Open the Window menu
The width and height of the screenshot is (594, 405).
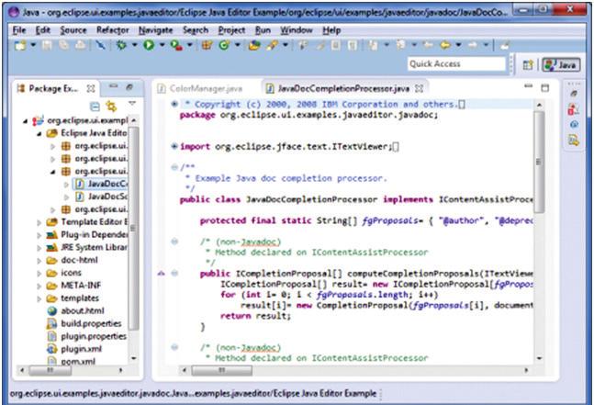pos(297,30)
